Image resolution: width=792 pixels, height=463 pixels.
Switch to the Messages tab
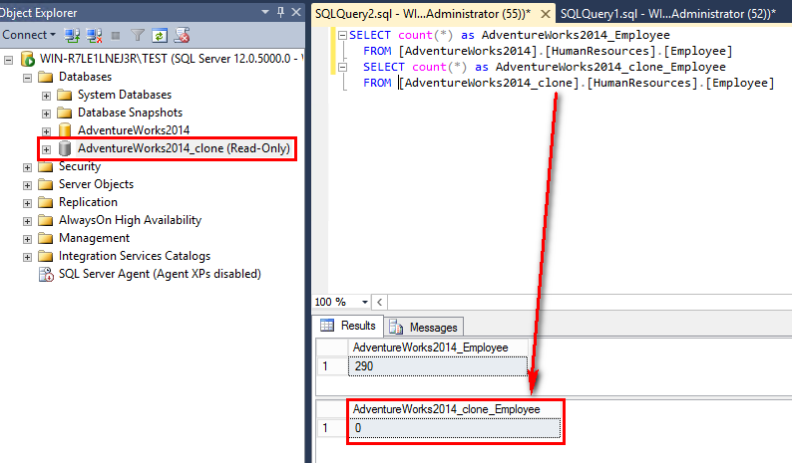[424, 328]
